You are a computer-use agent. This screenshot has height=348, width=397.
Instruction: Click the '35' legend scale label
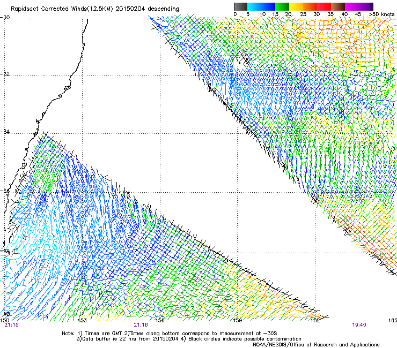[x=330, y=14]
